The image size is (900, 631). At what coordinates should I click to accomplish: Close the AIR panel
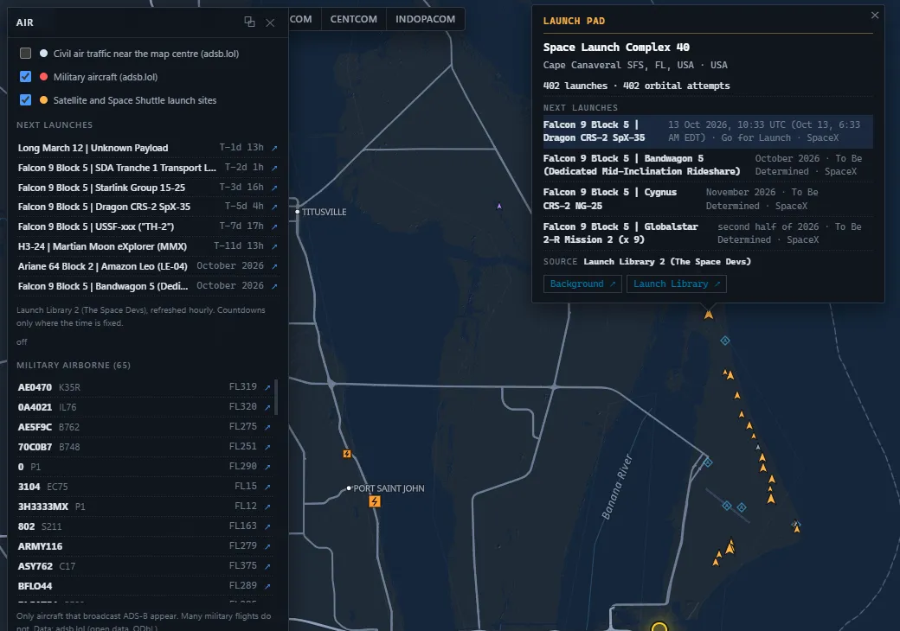point(270,22)
